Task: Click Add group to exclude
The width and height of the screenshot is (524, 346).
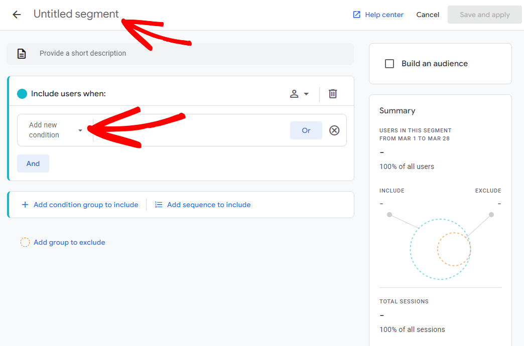Action: [69, 242]
